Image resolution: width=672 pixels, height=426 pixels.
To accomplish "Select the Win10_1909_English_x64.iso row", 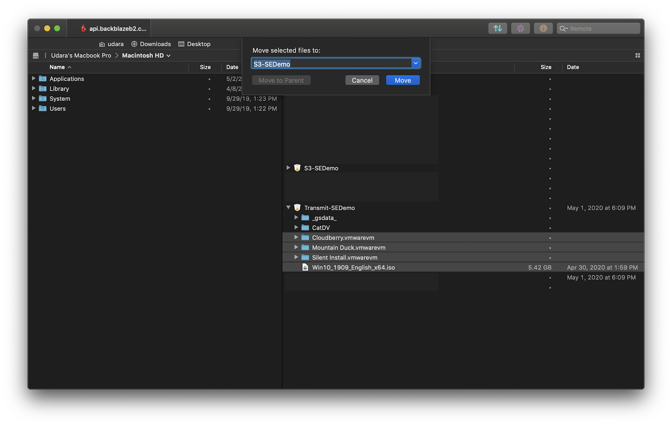I will 463,267.
